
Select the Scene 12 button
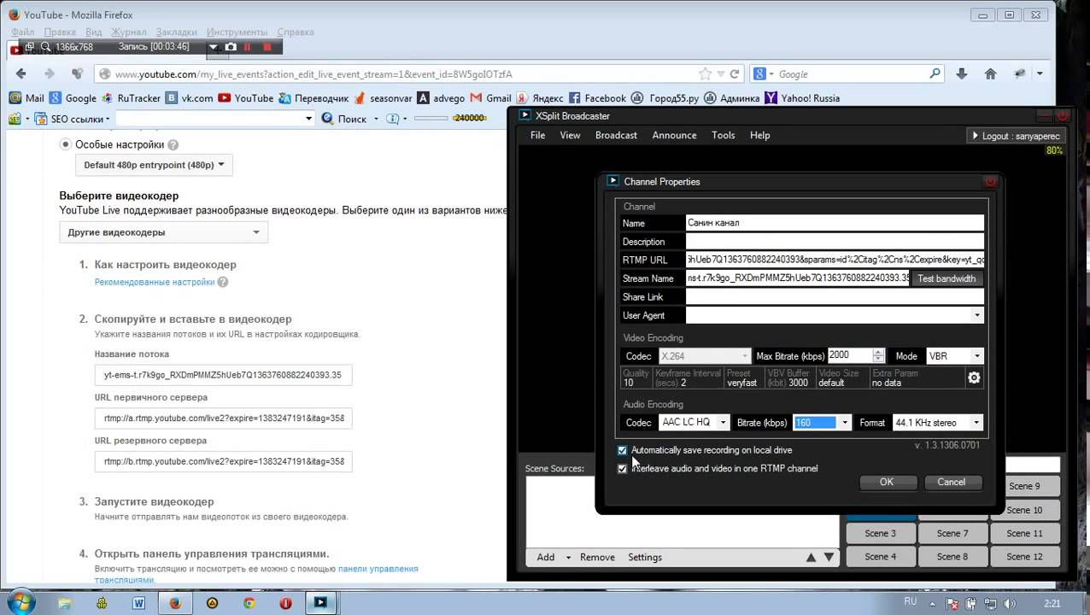click(x=1025, y=556)
